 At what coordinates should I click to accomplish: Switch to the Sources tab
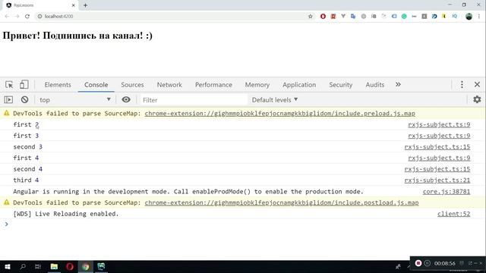pos(132,84)
